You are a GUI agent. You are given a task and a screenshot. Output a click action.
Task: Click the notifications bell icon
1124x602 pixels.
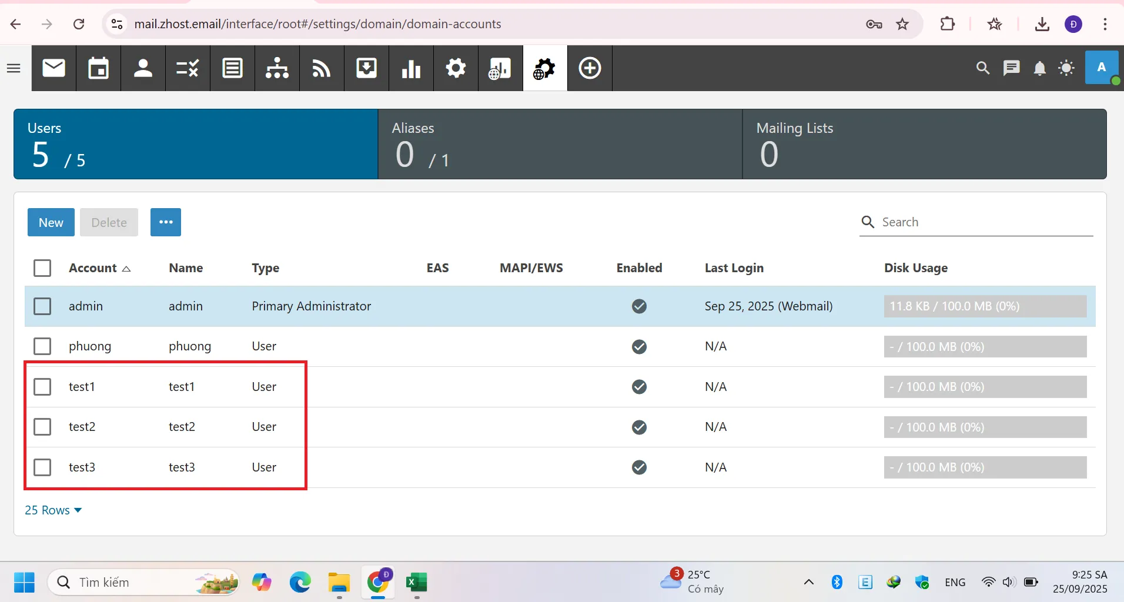coord(1039,68)
